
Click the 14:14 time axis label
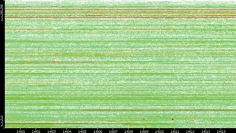point(221,131)
